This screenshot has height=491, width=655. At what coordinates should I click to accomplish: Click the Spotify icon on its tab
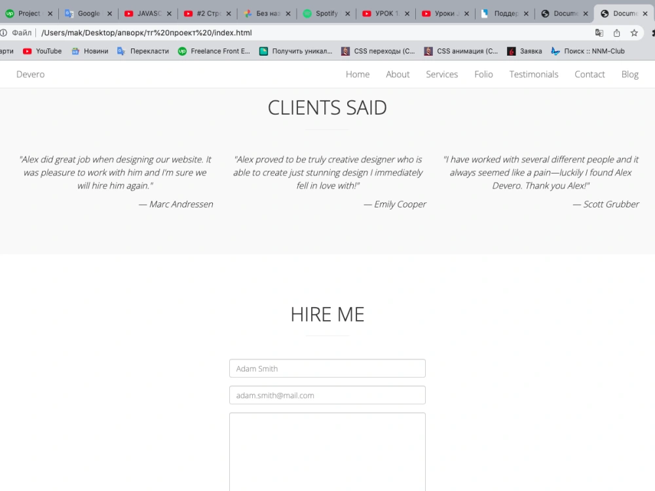(x=308, y=12)
